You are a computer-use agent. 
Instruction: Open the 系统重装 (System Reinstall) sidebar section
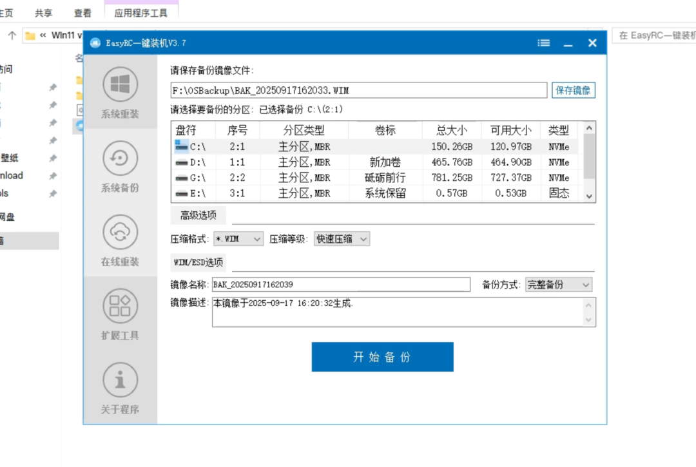pos(120,92)
